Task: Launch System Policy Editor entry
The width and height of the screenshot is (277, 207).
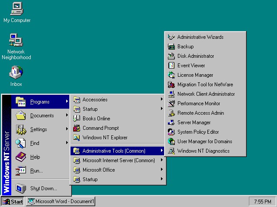Action: pos(205,132)
